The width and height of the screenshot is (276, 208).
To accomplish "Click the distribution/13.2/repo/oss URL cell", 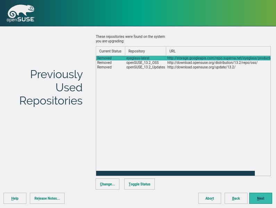I will [212, 63].
